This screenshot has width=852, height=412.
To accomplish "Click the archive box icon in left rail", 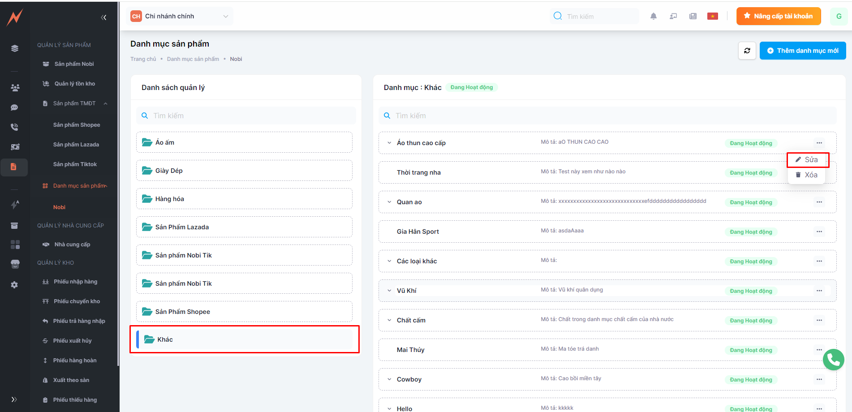I will [15, 226].
